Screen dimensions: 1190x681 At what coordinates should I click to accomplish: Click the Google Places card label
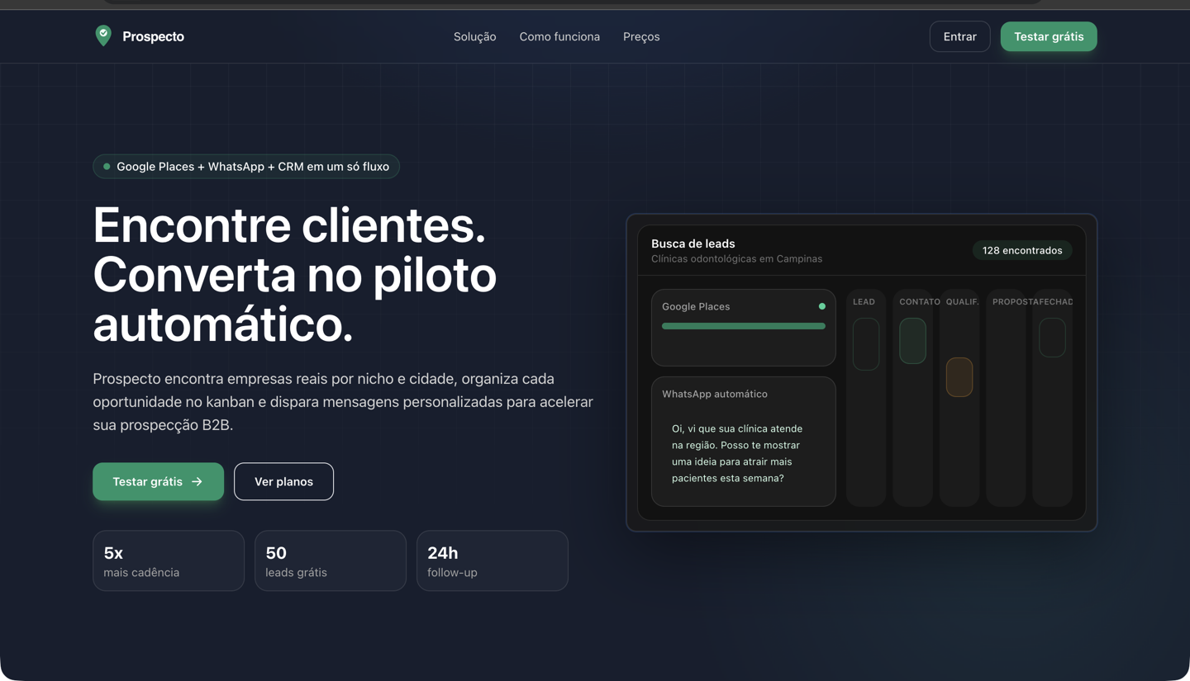[x=696, y=306]
